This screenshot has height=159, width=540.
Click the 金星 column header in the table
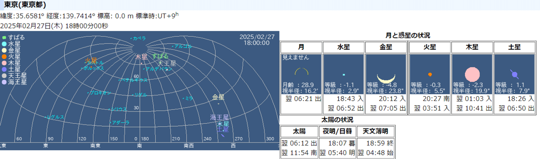(x=386, y=47)
